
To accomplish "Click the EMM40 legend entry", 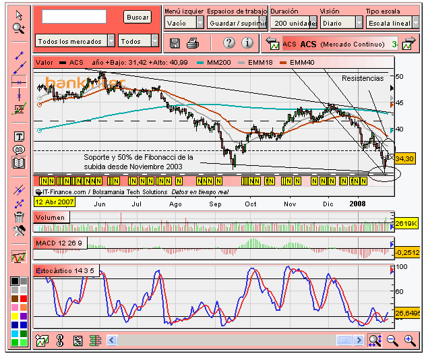I will pos(297,63).
